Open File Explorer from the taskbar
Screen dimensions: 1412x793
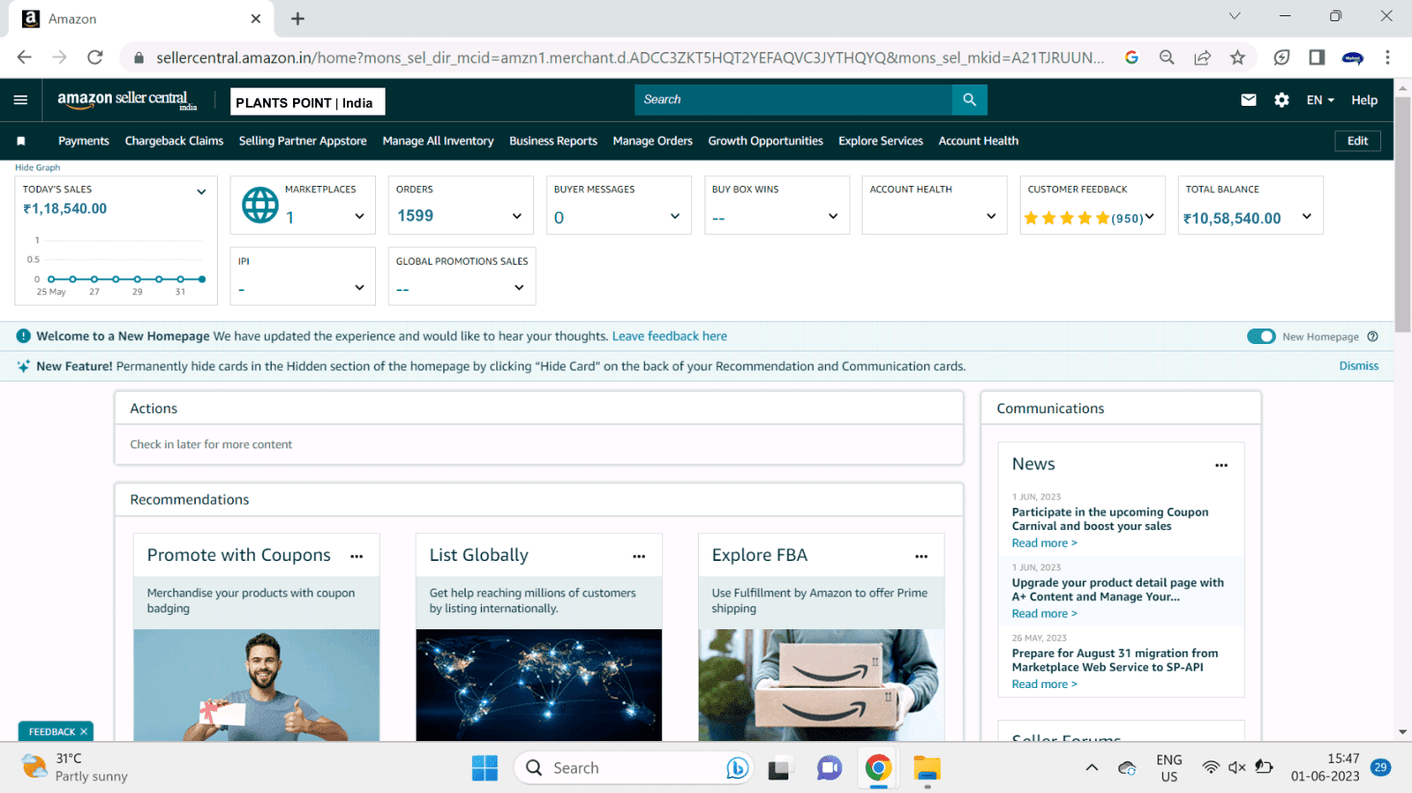click(x=927, y=768)
